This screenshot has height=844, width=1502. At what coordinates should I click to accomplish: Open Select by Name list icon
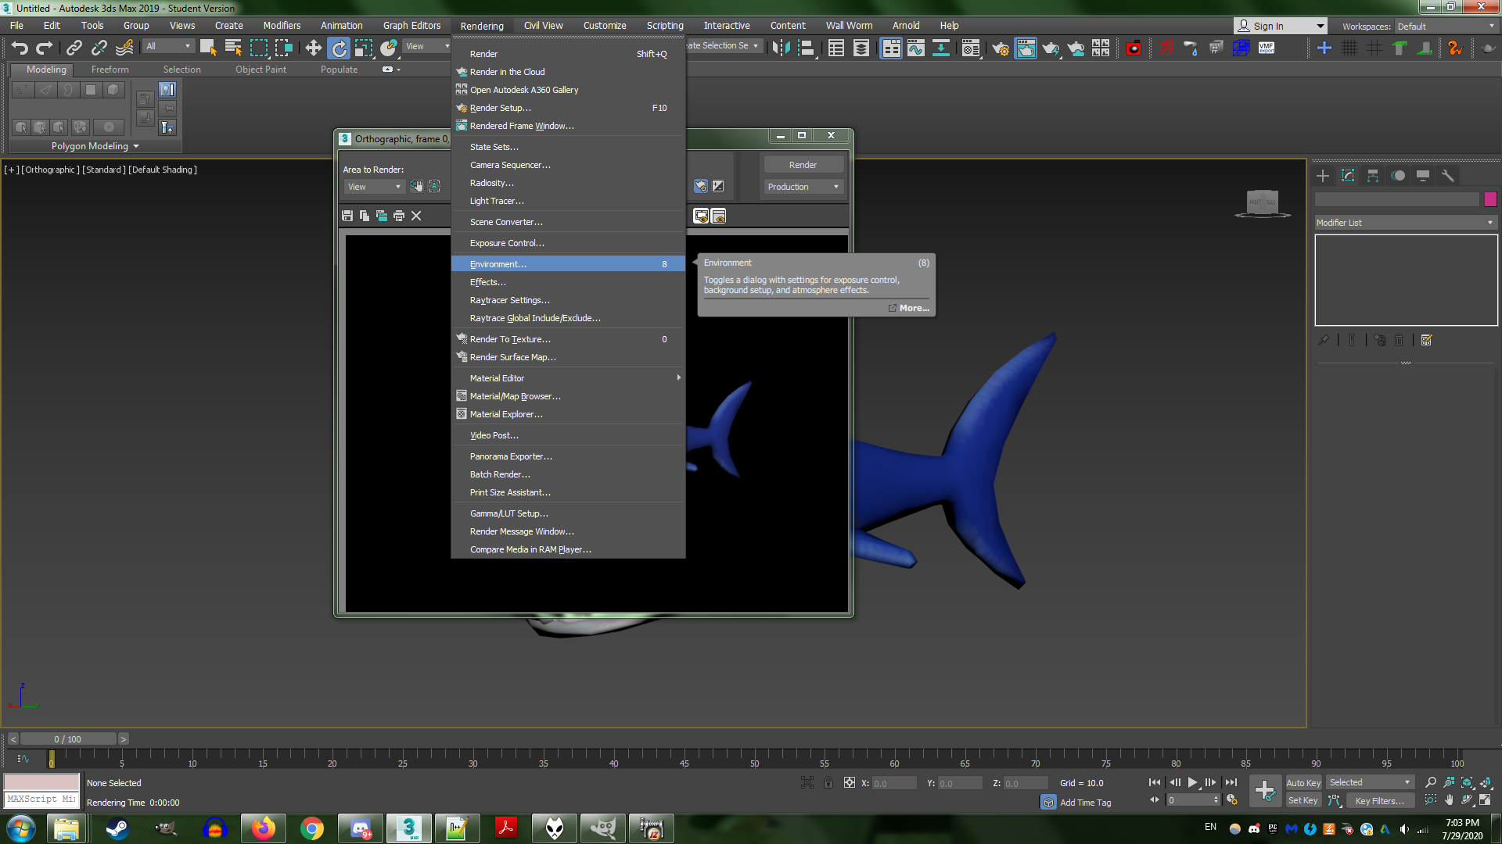click(x=233, y=48)
